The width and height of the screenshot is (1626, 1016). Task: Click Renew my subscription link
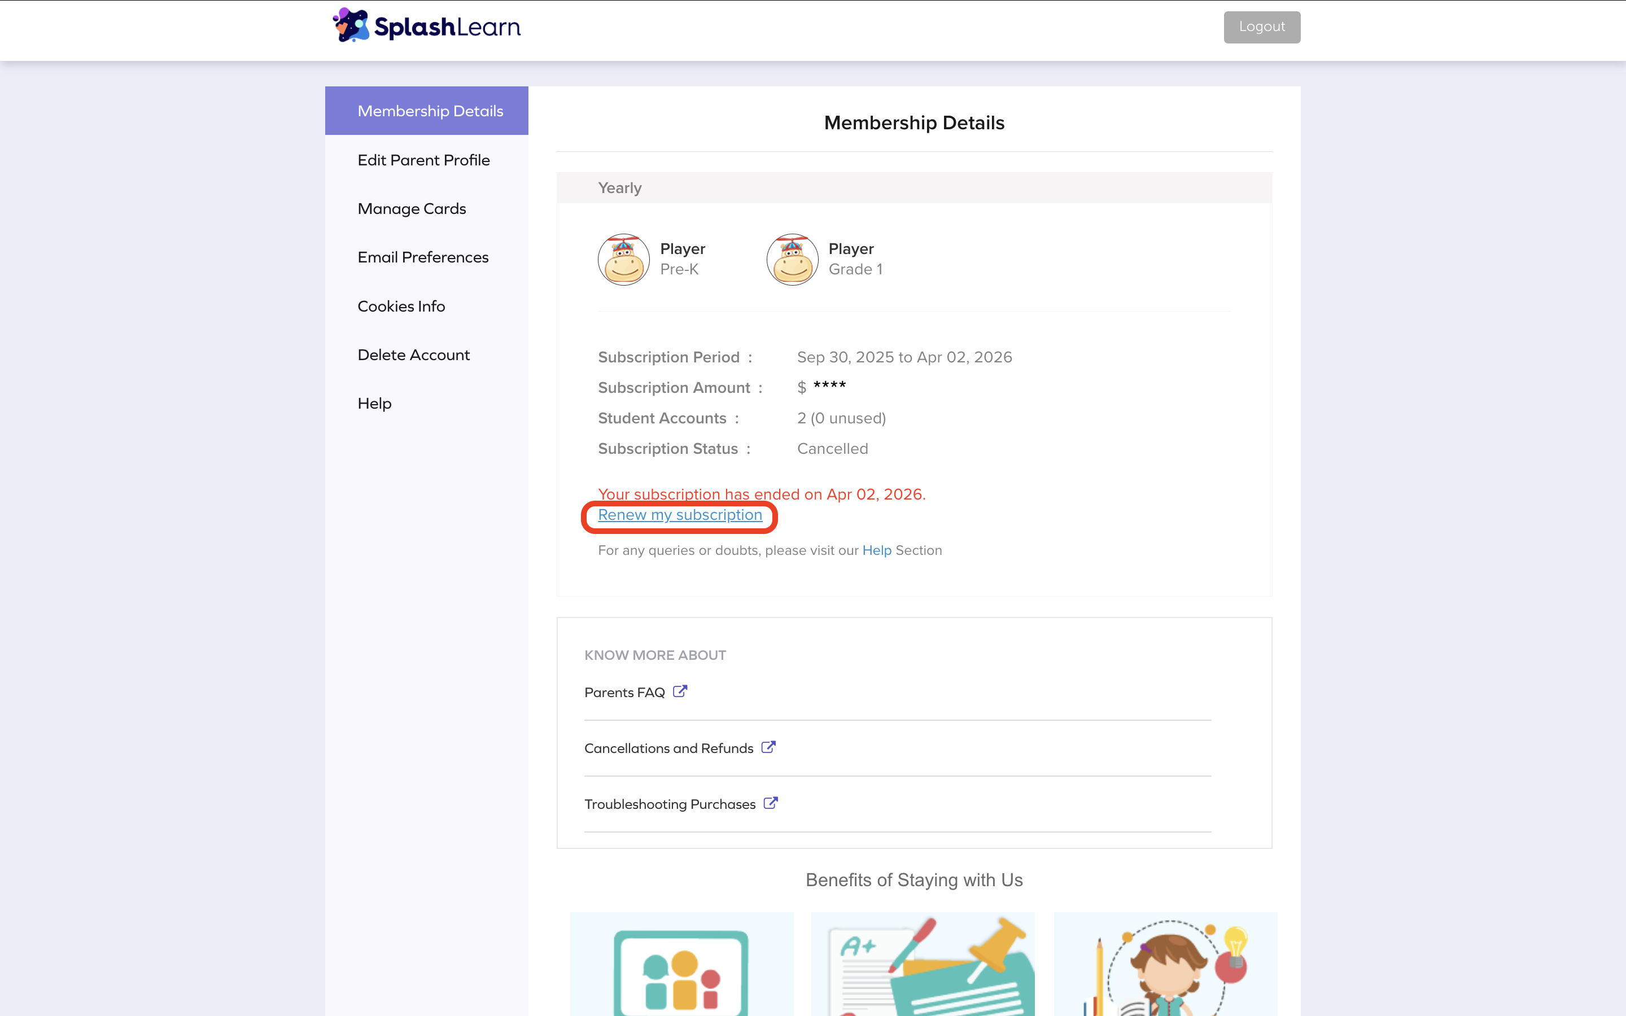[680, 515]
